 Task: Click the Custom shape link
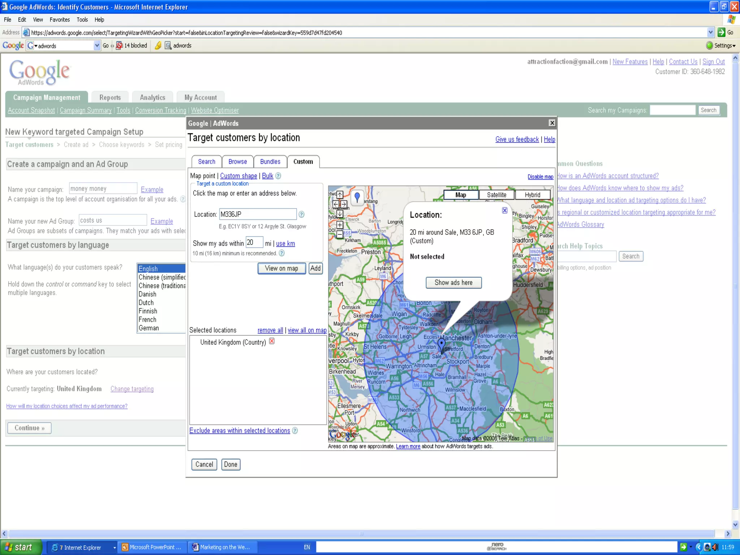point(238,176)
